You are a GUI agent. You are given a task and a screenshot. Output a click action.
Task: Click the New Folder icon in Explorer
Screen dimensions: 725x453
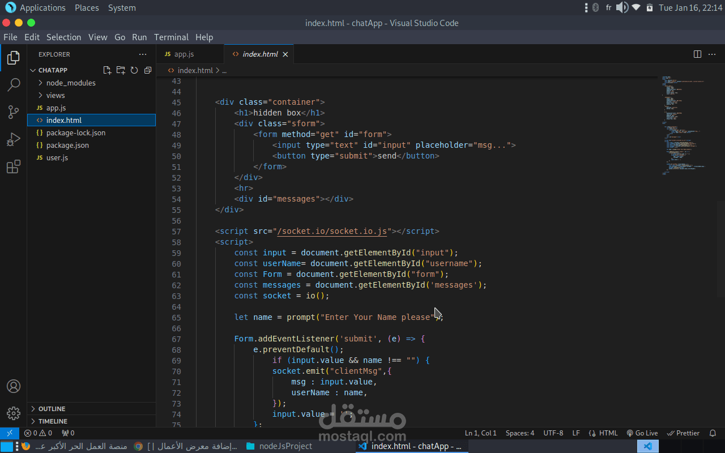(121, 70)
